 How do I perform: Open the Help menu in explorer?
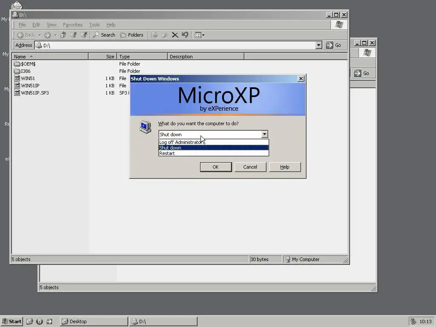(x=111, y=25)
